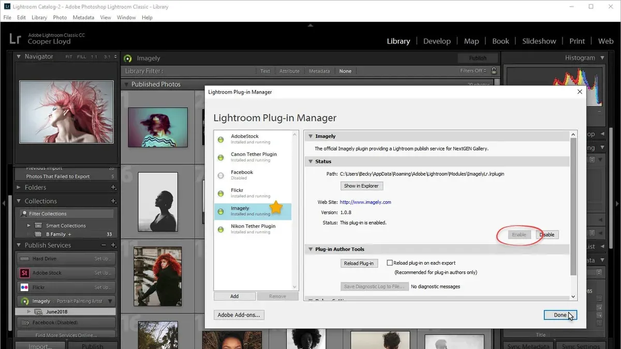
Task: Open the http://www.imagely.com link
Action: click(365, 202)
